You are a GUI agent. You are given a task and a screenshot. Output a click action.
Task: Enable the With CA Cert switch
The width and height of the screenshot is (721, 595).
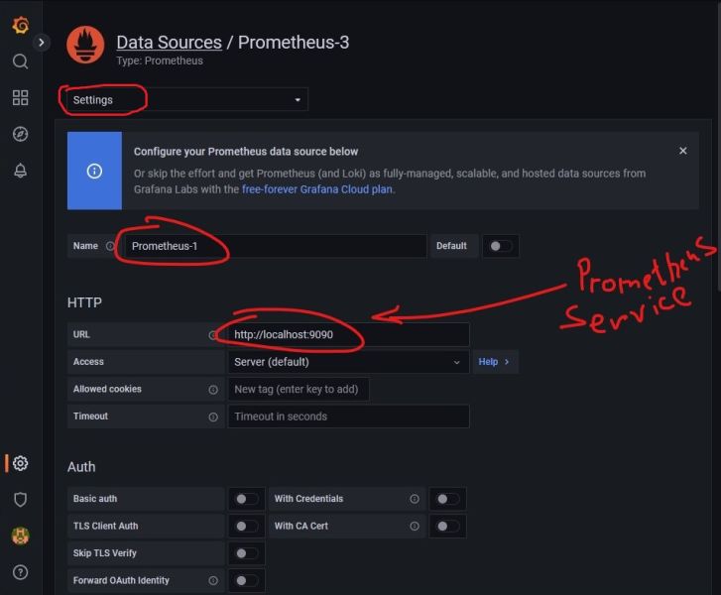click(x=447, y=526)
